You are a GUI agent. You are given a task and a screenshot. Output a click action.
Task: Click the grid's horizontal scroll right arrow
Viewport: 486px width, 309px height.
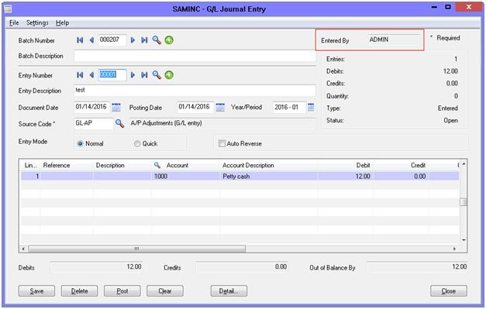coord(454,249)
